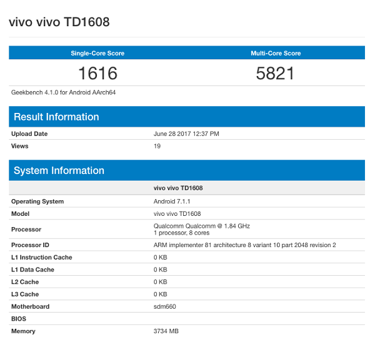This screenshot has height=345, width=375.
Task: Click the page title 'vivo vivo TD1608'
Action: (59, 22)
